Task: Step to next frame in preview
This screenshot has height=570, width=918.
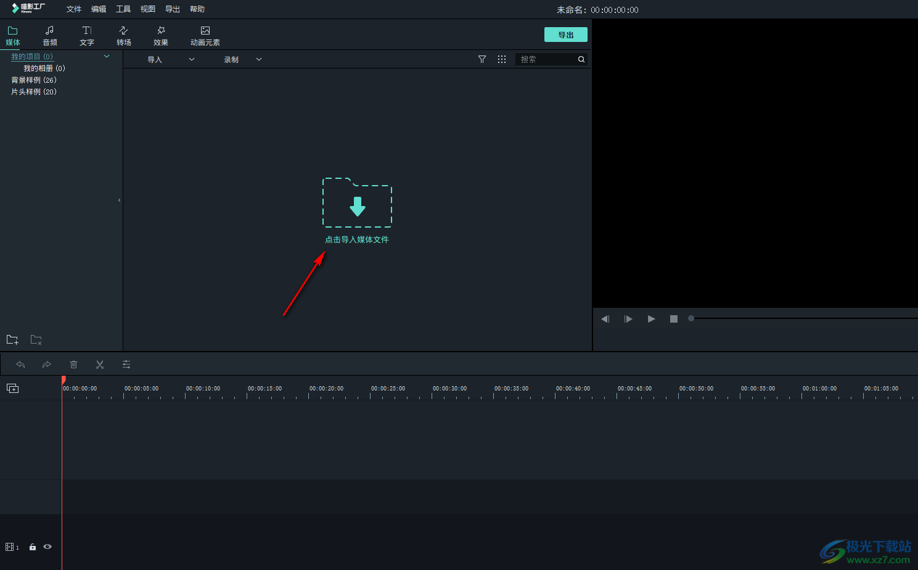Action: tap(628, 319)
